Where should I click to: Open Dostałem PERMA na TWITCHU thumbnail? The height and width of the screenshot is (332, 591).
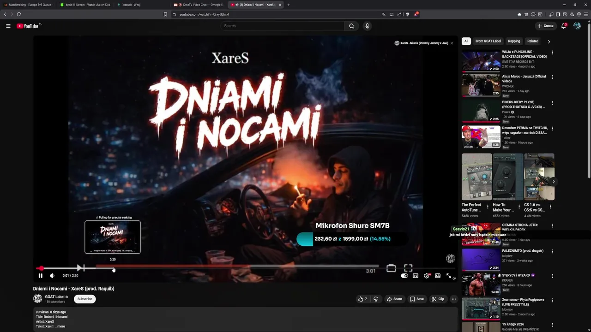[x=481, y=137]
